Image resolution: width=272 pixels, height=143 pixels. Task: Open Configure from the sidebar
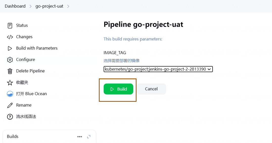(x=26, y=59)
